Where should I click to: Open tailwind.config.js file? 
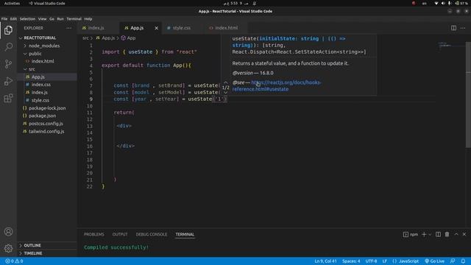[x=46, y=131]
